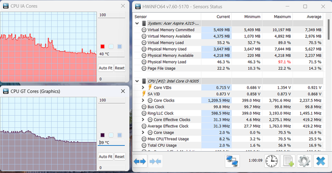The height and width of the screenshot is (173, 332).
Task: Expand the Core Effective Clocks row
Action: pyautogui.click(x=143, y=120)
